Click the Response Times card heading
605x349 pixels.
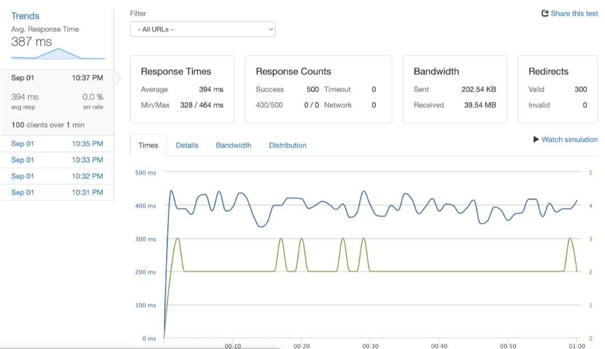pos(176,72)
